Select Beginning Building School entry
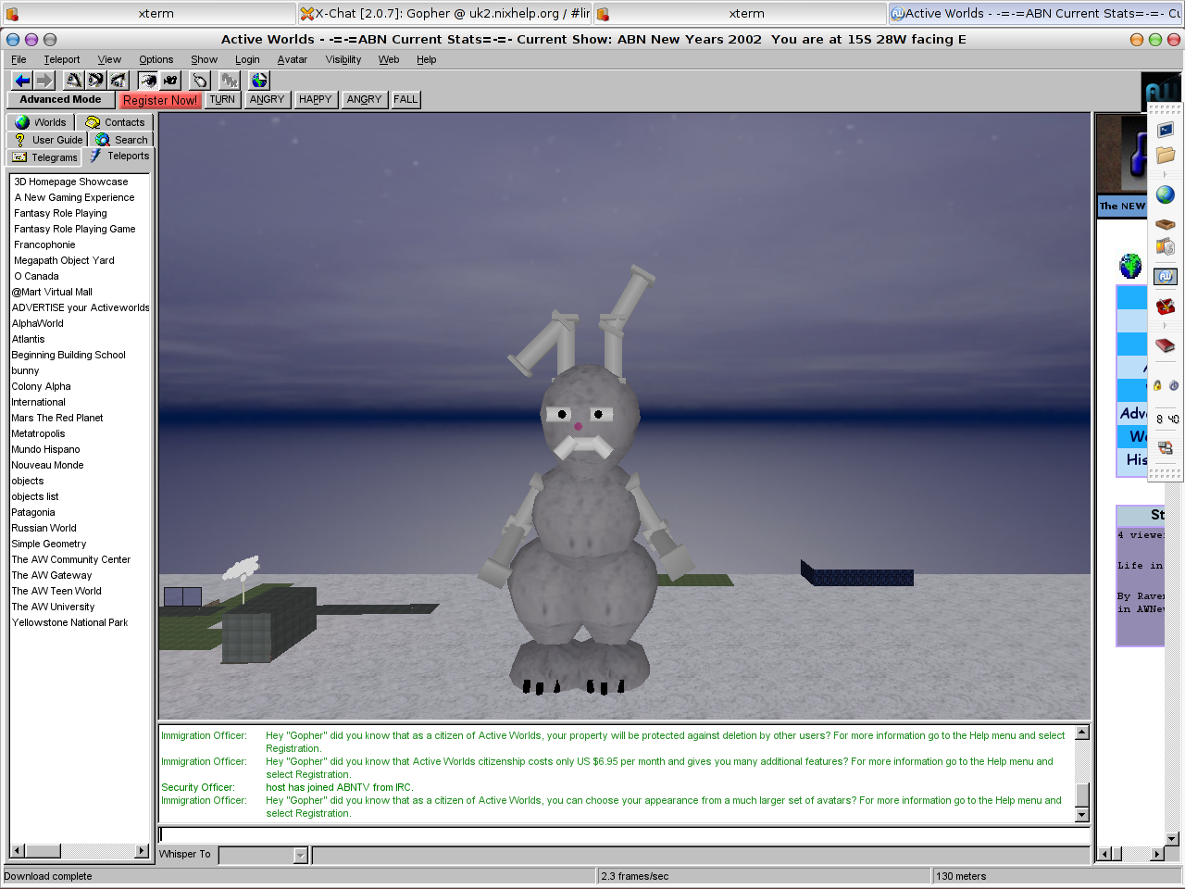The height and width of the screenshot is (889, 1185). click(x=69, y=355)
